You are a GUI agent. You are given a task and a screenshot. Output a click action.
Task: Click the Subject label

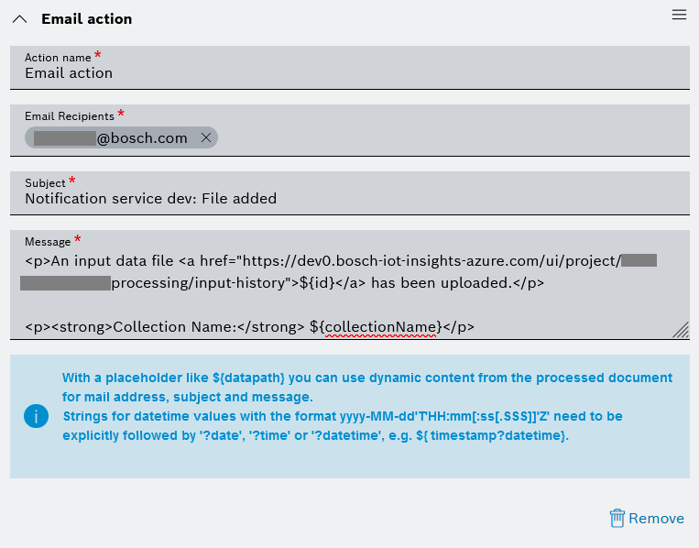(45, 182)
